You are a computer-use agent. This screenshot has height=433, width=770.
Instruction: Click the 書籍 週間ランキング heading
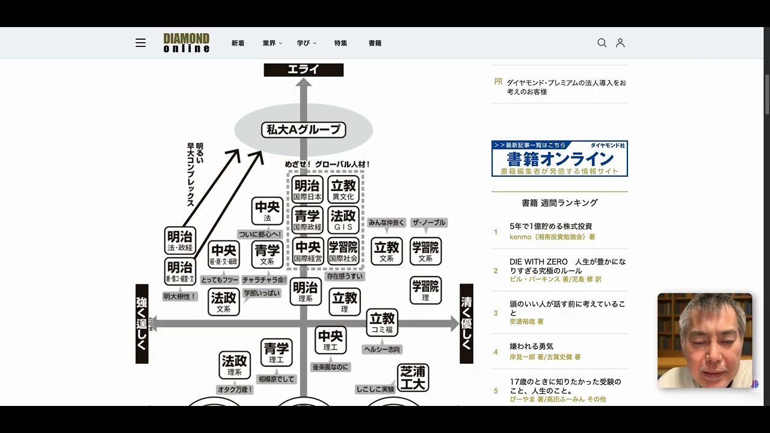tap(559, 203)
